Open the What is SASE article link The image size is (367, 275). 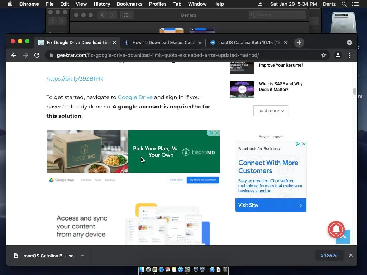click(281, 87)
